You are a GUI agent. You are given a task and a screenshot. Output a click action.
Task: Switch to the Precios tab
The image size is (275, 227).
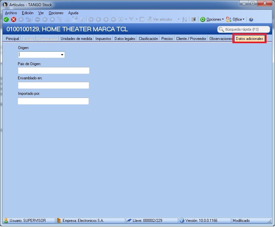click(167, 39)
